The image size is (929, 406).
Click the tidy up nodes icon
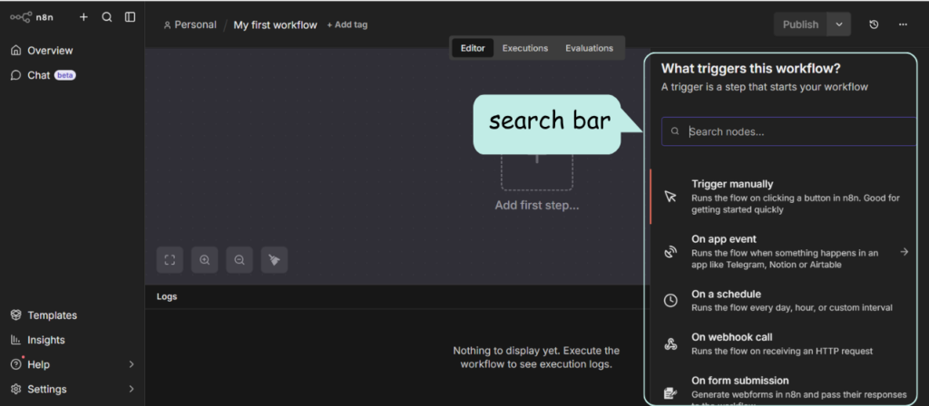click(x=274, y=260)
